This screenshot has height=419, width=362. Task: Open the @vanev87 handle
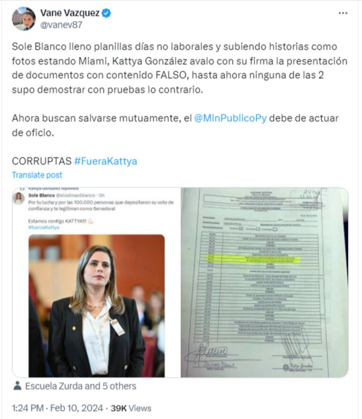(x=61, y=25)
